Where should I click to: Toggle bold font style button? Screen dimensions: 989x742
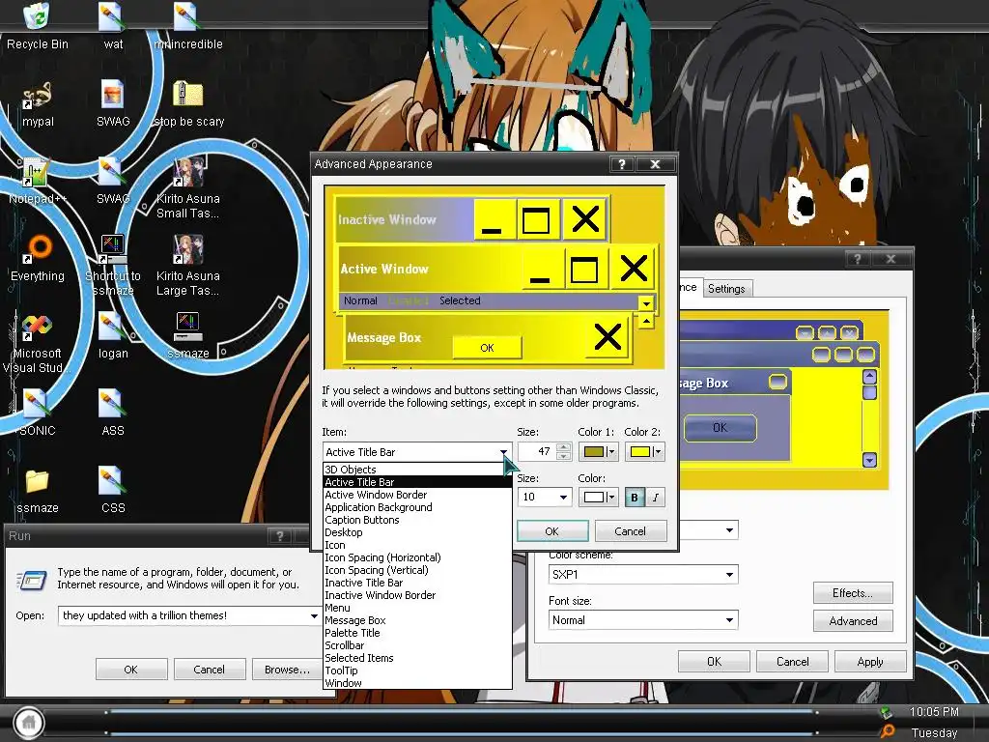click(x=634, y=498)
